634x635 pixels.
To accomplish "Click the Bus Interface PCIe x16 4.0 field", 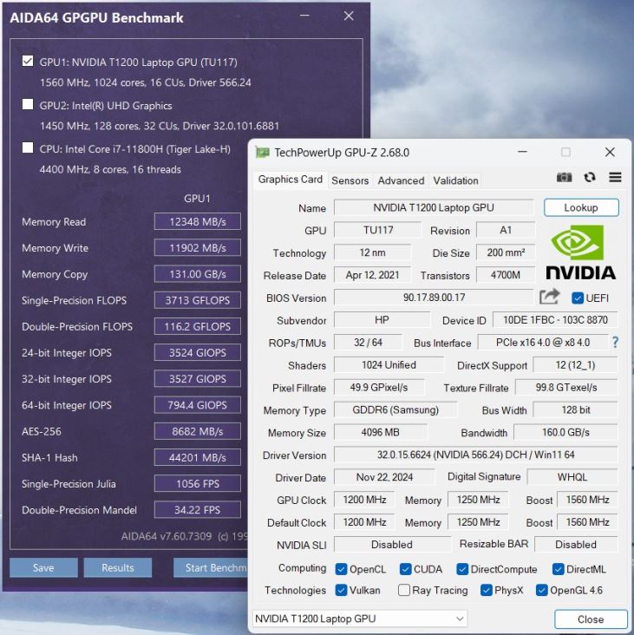I will click(x=543, y=343).
